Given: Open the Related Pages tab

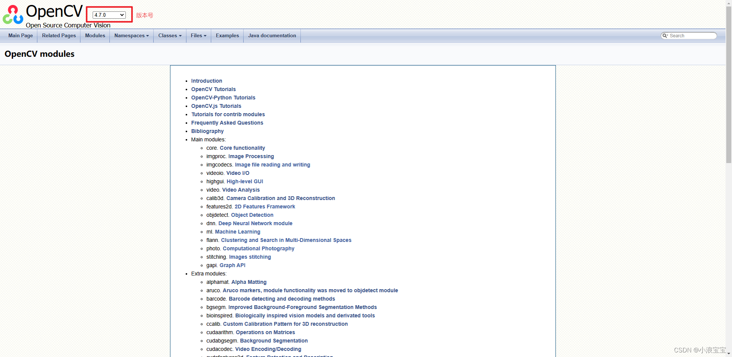Looking at the screenshot, I should [x=59, y=36].
